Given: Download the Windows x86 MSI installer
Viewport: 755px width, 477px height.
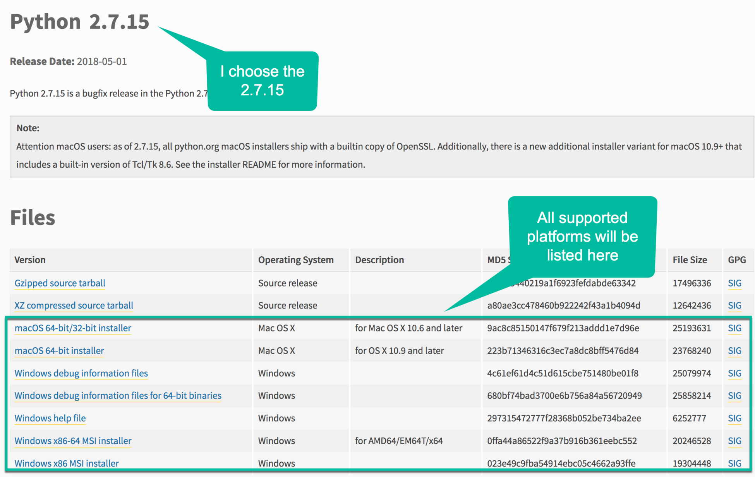Looking at the screenshot, I should click(67, 463).
